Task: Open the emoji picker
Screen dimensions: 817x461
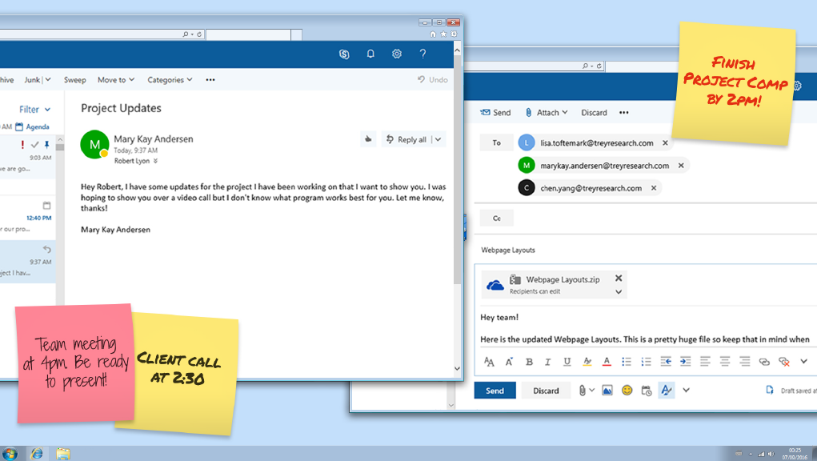Action: pos(627,390)
